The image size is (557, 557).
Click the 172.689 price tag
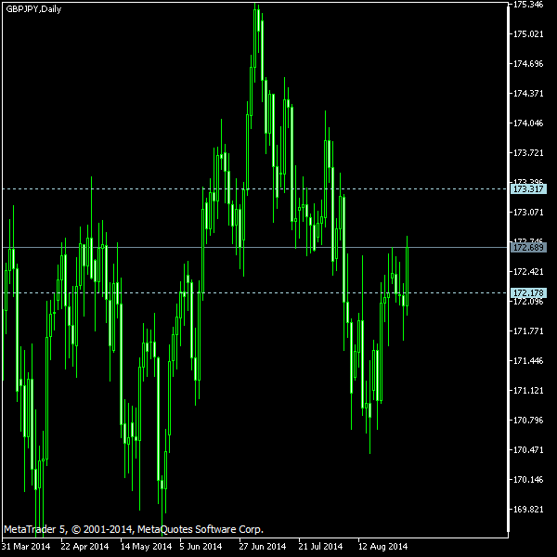click(528, 247)
